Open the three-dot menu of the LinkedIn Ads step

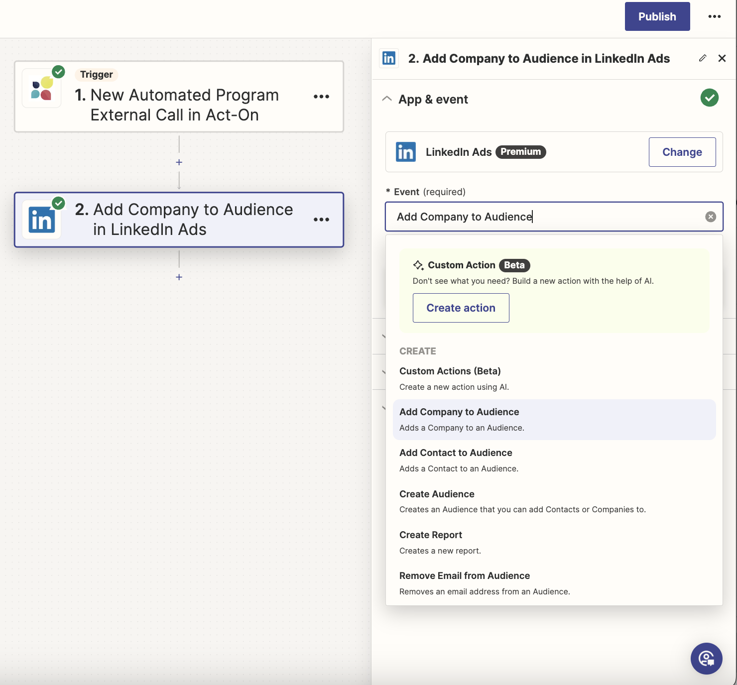click(x=322, y=220)
